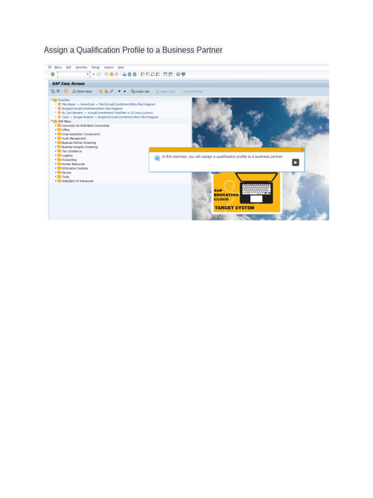Image resolution: width=373 pixels, height=498 pixels.
Task: Select Connector for Multi-Bank Connectivity
Action: coord(85,126)
